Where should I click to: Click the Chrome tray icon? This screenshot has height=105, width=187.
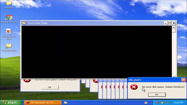pos(162,102)
